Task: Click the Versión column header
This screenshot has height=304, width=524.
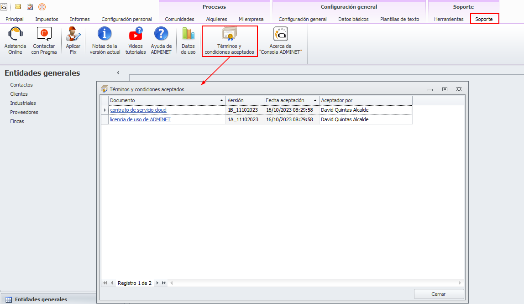Action: [245, 100]
